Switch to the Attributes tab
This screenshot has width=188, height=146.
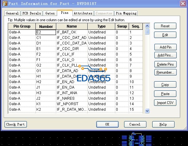[x=83, y=13]
